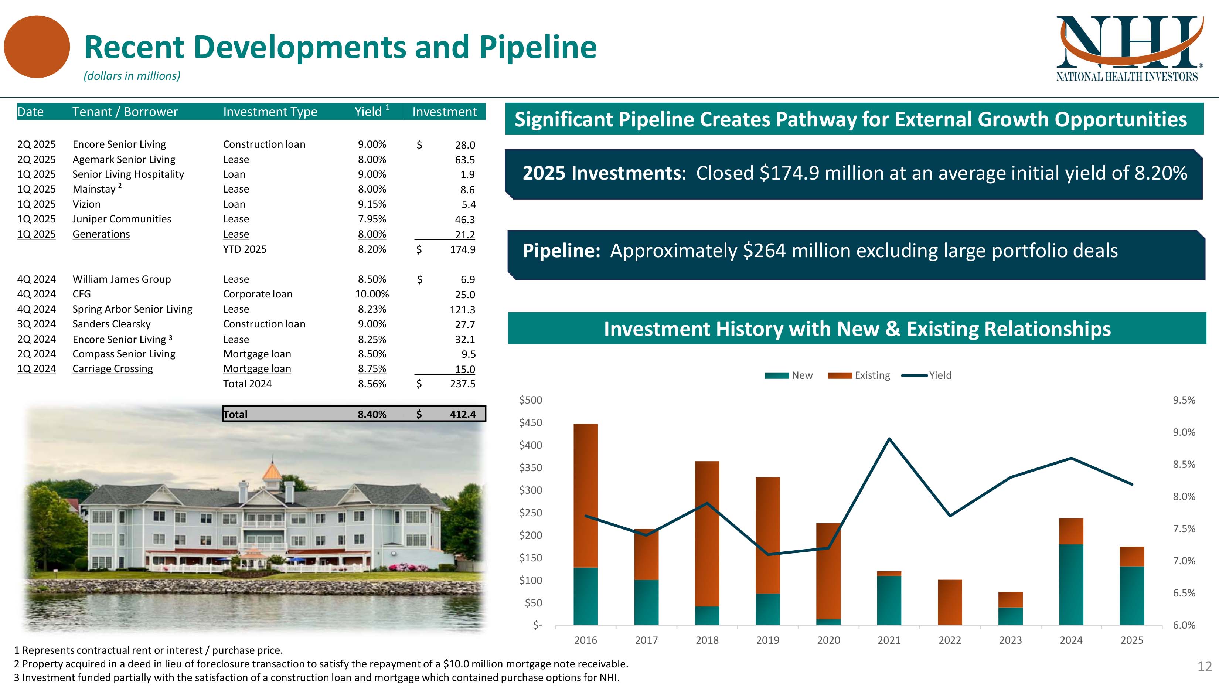The image size is (1219, 687).
Task: Click the New legend teal swatch
Action: click(777, 376)
